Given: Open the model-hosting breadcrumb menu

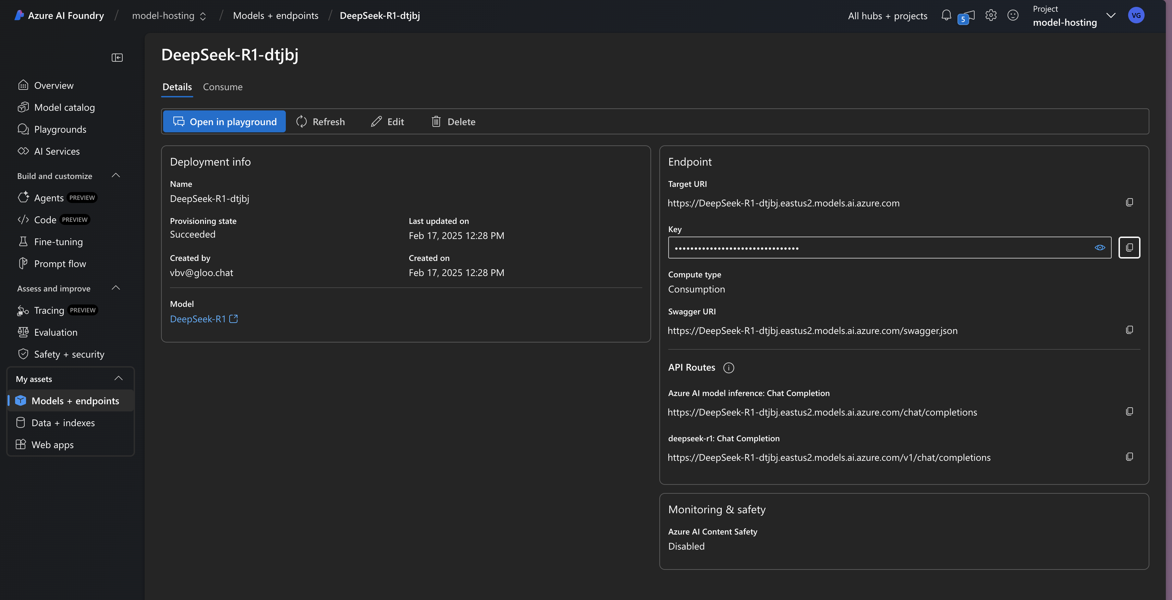Looking at the screenshot, I should pos(203,16).
